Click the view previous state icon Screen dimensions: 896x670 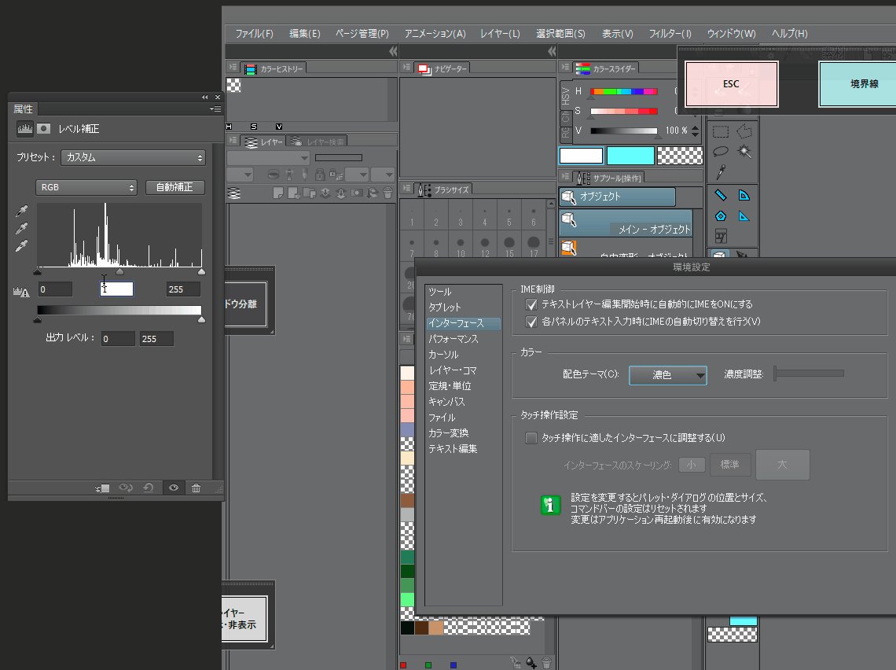pyautogui.click(x=125, y=488)
